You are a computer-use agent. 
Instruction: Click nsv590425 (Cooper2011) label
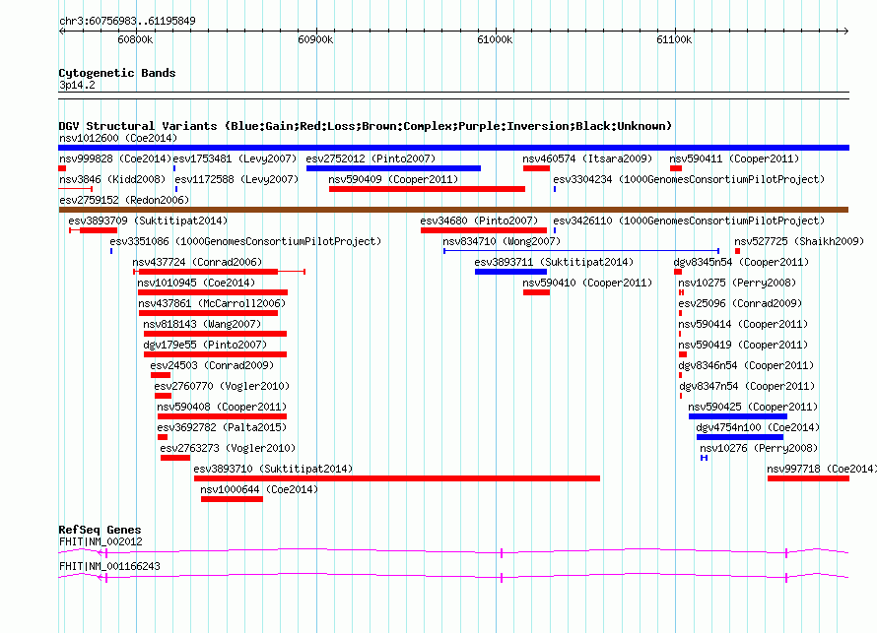[x=753, y=407]
